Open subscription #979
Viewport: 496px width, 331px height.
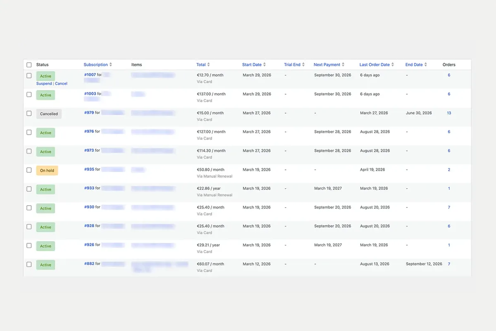pos(89,113)
